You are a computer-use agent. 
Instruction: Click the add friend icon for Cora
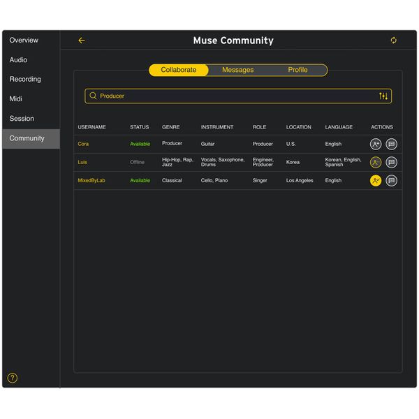tap(376, 144)
